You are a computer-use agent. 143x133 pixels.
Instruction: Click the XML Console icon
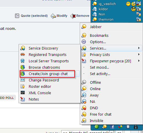pos(23,93)
